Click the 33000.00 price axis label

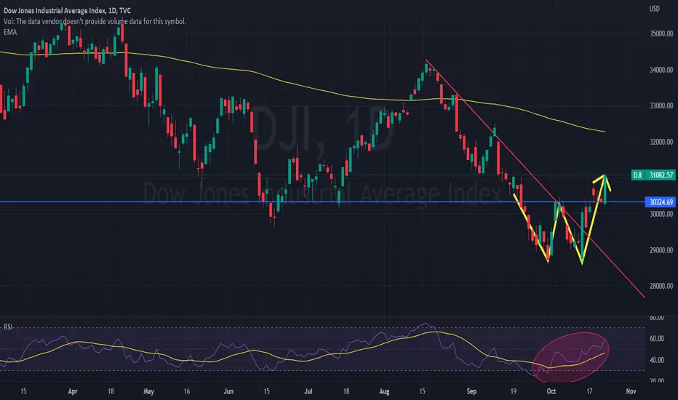[661, 105]
